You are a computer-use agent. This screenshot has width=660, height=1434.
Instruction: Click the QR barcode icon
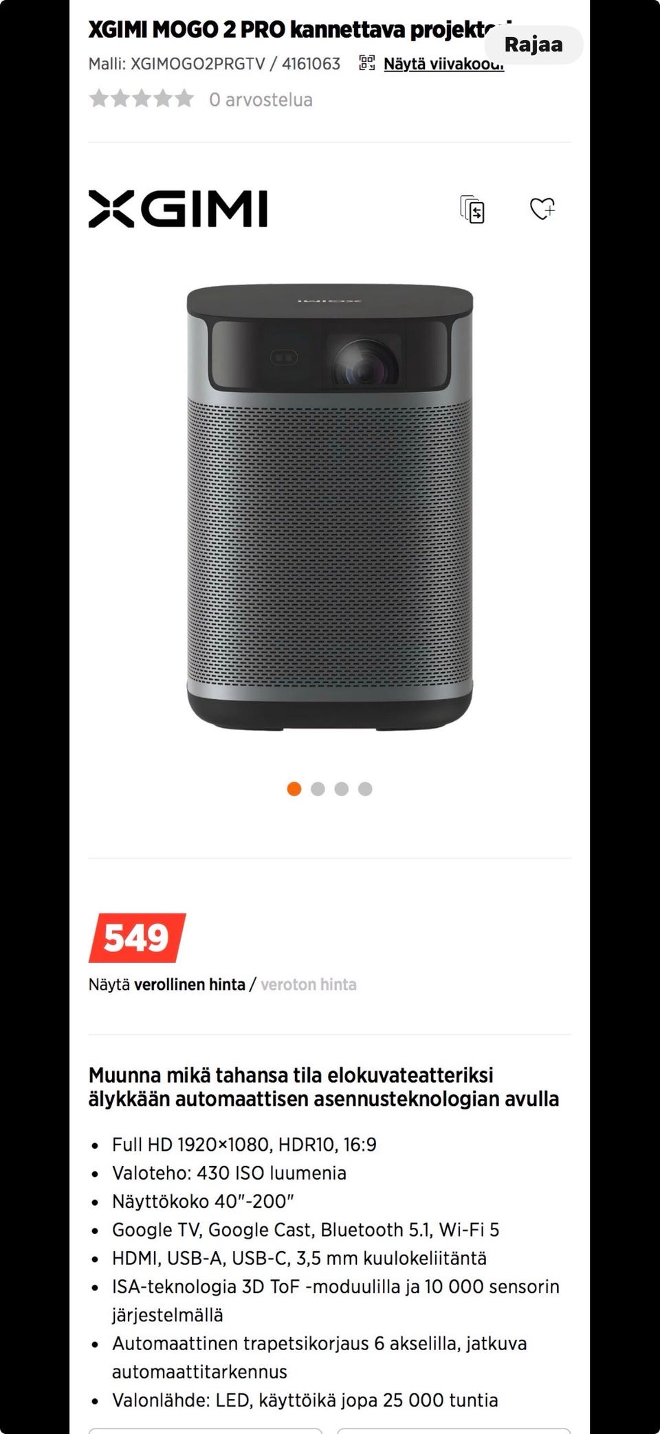(x=367, y=64)
